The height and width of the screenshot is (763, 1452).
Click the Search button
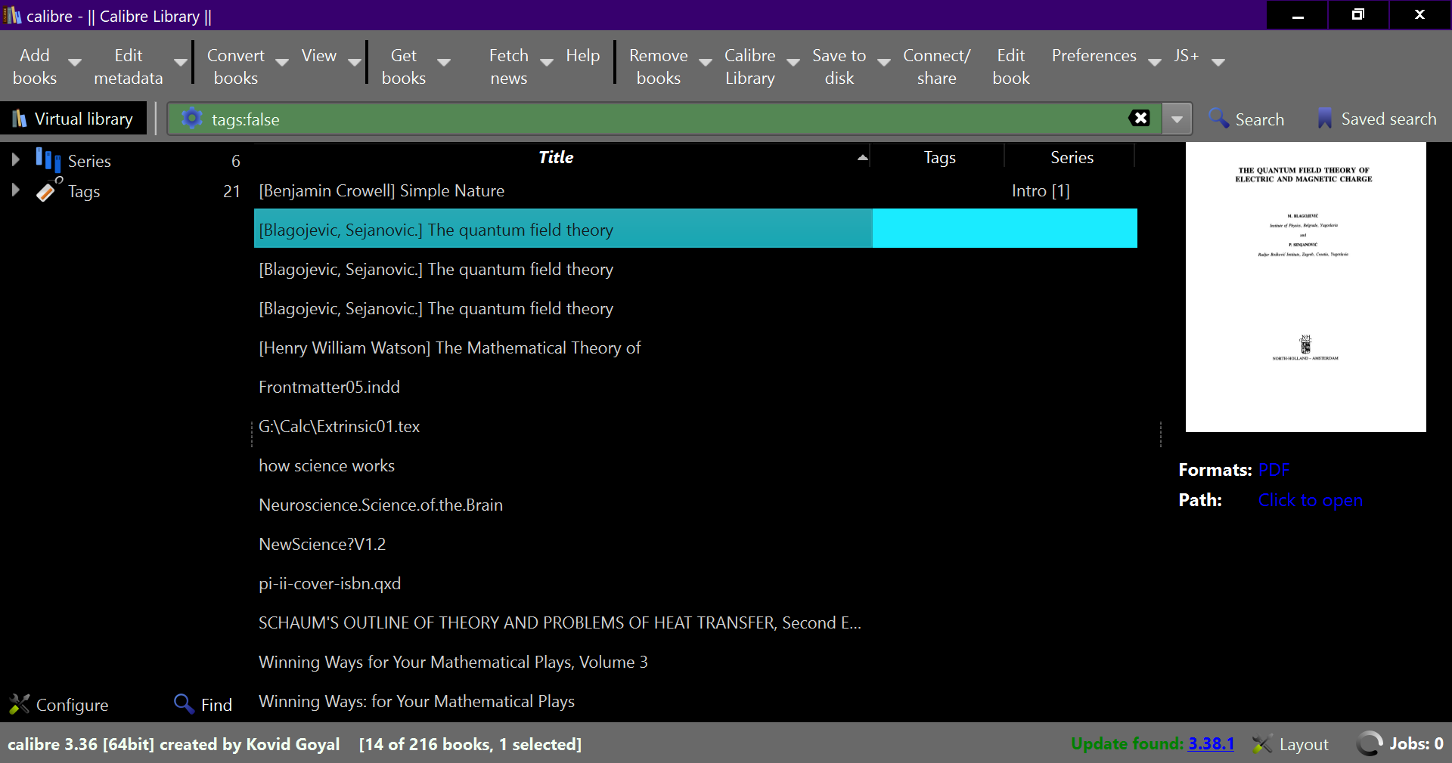1246,119
